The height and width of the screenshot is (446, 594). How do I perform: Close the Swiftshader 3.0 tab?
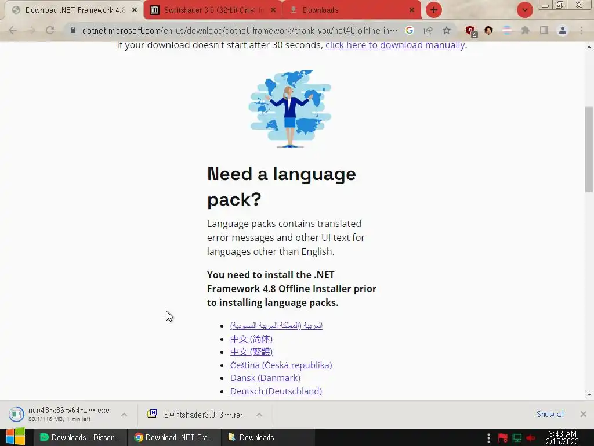pos(273,10)
